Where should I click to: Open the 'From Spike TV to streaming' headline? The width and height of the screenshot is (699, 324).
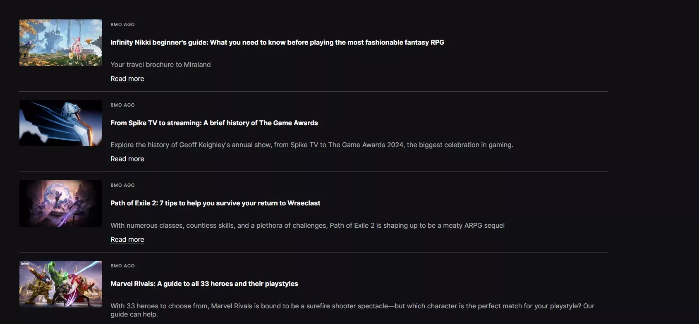click(x=214, y=123)
